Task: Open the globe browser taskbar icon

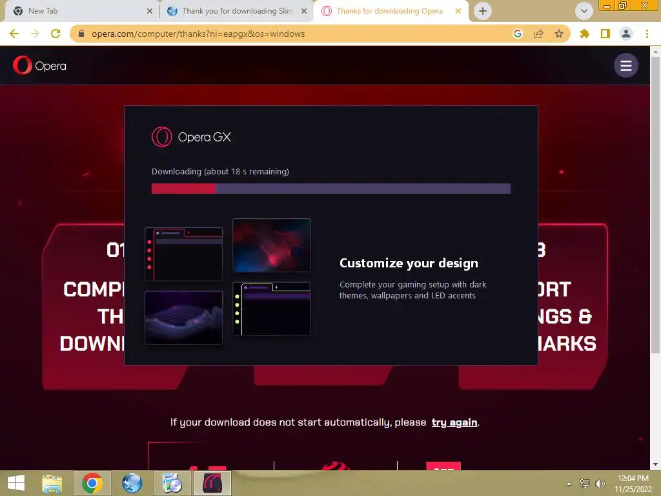Action: pos(132,483)
